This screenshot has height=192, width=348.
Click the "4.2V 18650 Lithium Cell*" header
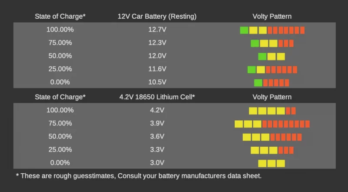157,97
